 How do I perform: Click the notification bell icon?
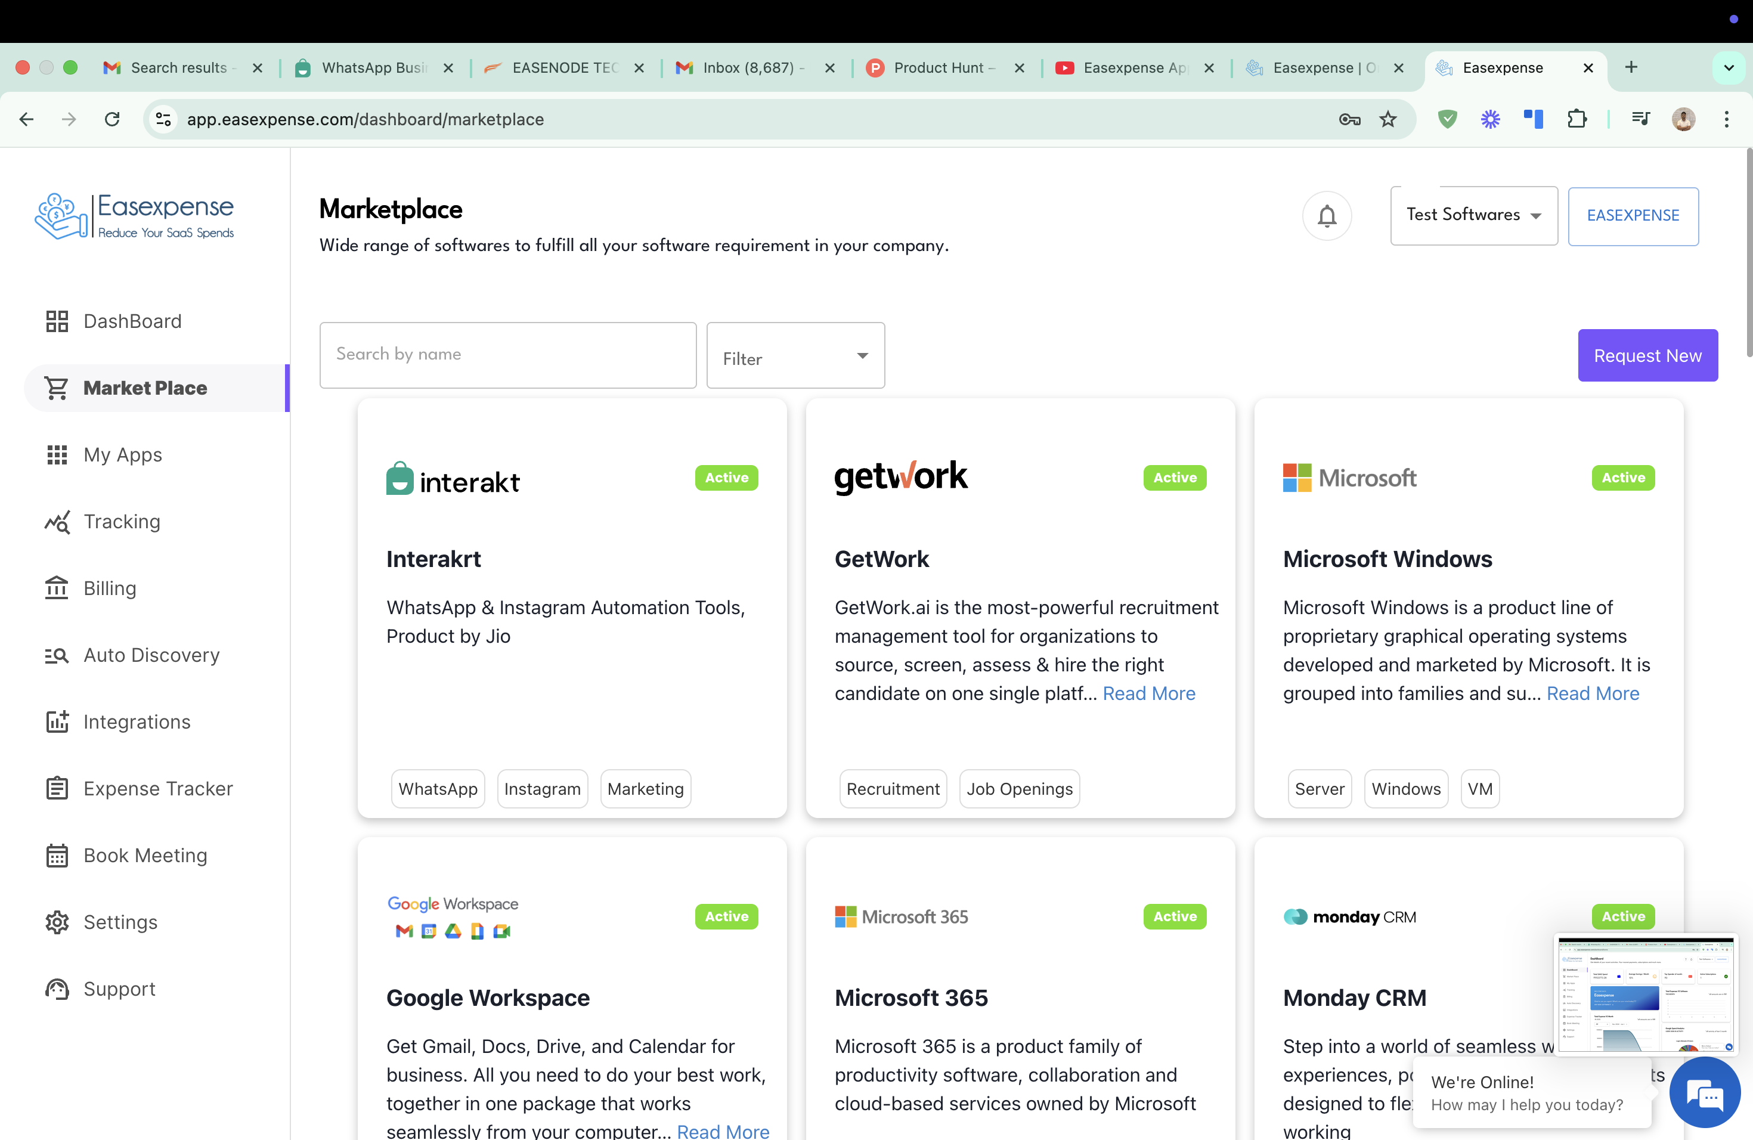[x=1327, y=216]
